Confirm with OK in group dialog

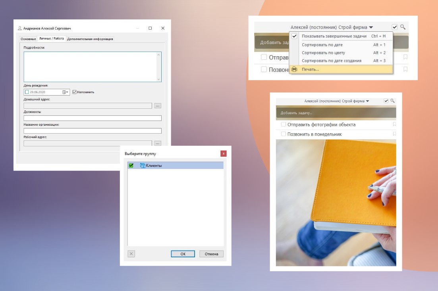click(183, 254)
